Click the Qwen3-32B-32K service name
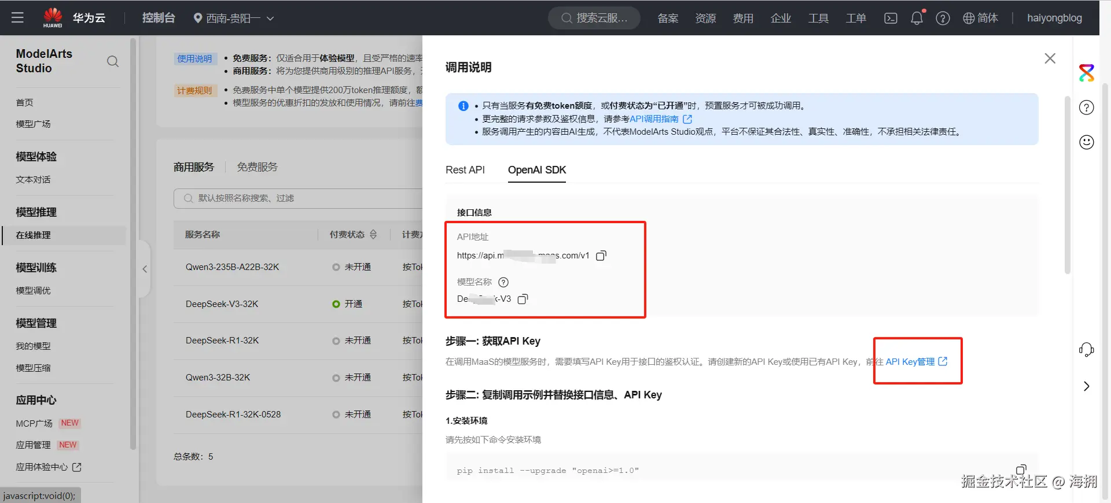 pyautogui.click(x=218, y=378)
